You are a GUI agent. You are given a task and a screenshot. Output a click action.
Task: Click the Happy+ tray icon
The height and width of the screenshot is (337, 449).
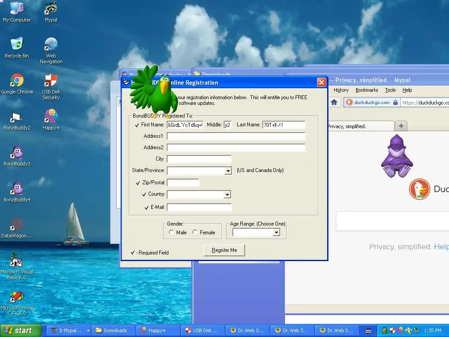tap(400, 330)
